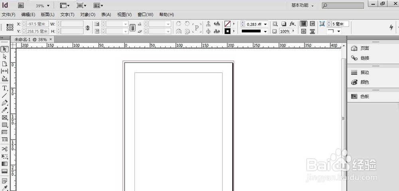
Task: Open the fx effects button
Action: [292, 24]
